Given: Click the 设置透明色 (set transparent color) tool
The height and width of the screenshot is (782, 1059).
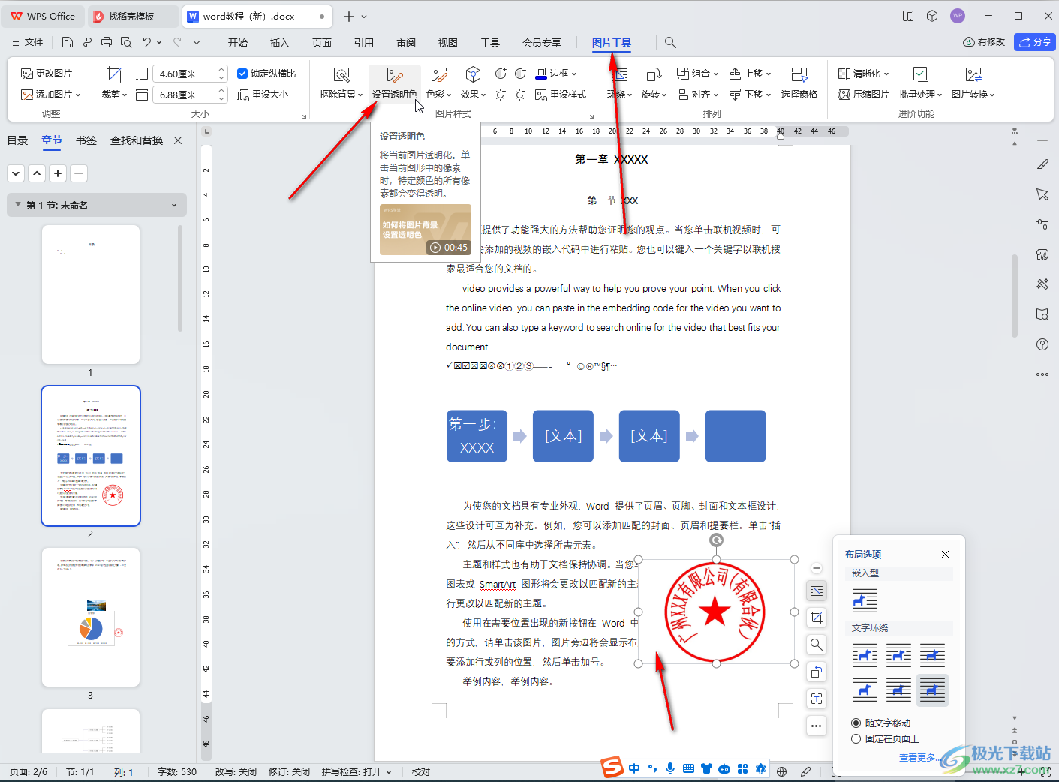Looking at the screenshot, I should tap(394, 83).
